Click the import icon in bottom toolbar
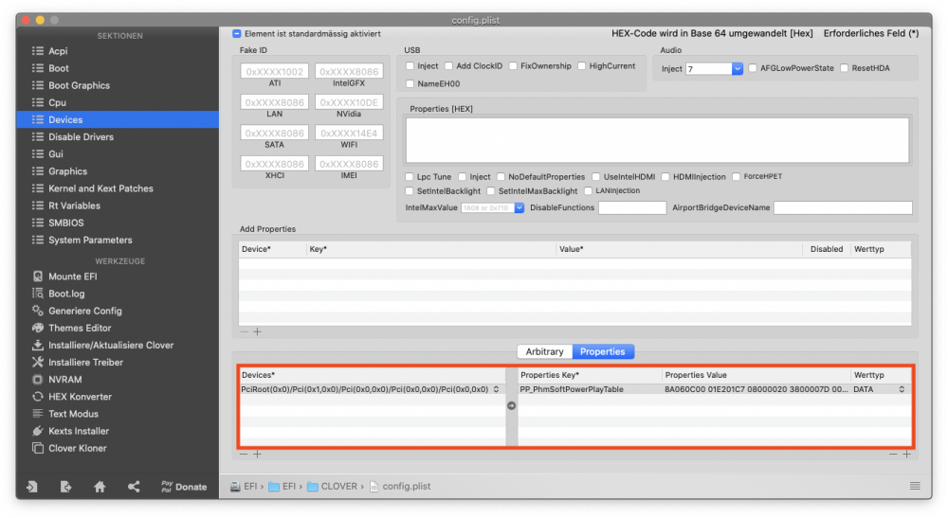948x518 pixels. tap(32, 487)
